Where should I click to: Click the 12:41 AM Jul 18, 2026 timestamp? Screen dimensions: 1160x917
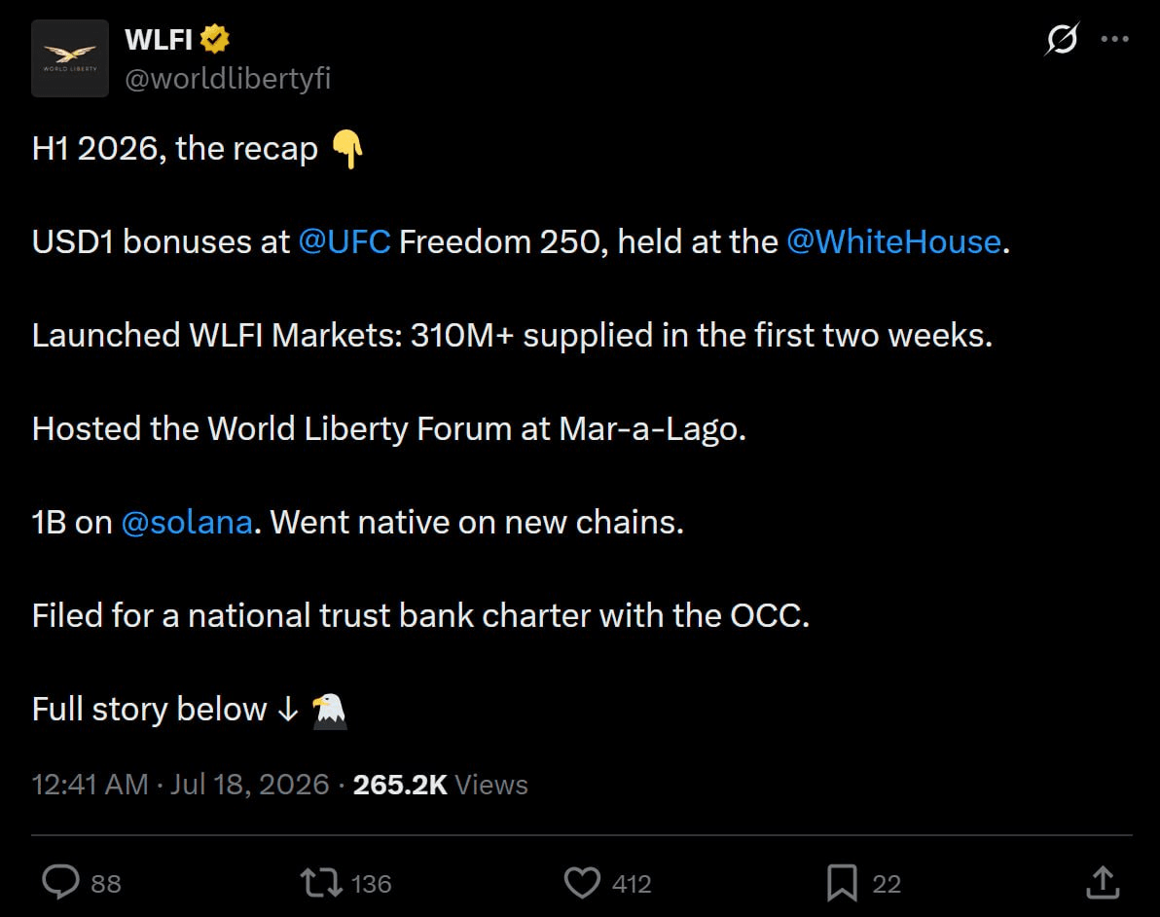click(180, 785)
